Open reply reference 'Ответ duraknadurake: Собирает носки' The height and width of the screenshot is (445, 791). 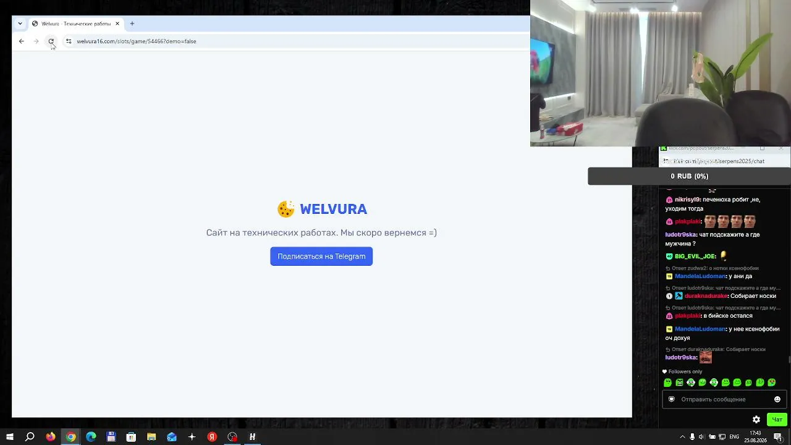[715, 349]
